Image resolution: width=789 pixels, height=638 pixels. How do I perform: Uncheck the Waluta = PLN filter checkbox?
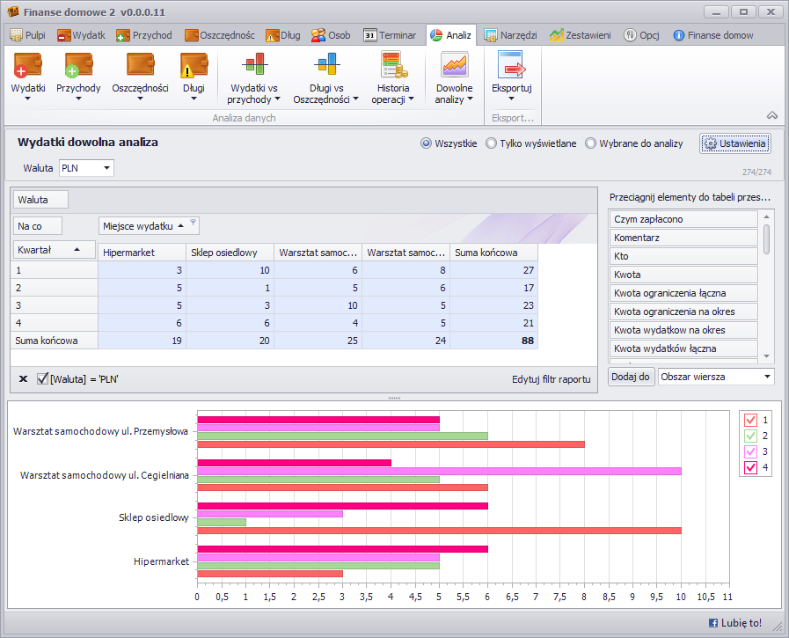click(42, 379)
